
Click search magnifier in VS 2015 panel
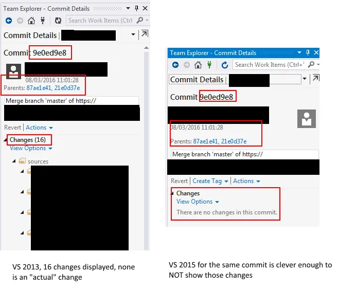click(311, 64)
